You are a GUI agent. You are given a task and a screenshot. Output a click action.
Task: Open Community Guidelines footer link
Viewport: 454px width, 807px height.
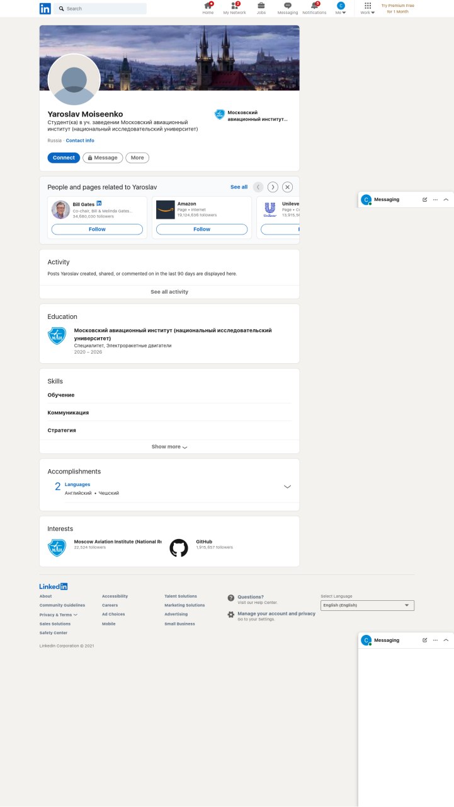(x=62, y=605)
